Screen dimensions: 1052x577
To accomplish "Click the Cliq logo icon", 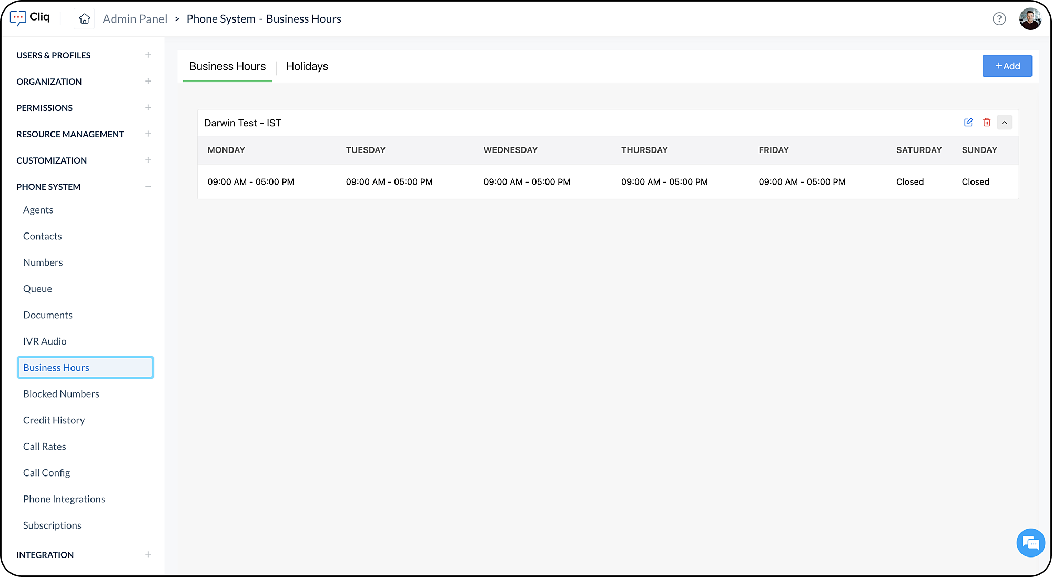I will pyautogui.click(x=18, y=18).
